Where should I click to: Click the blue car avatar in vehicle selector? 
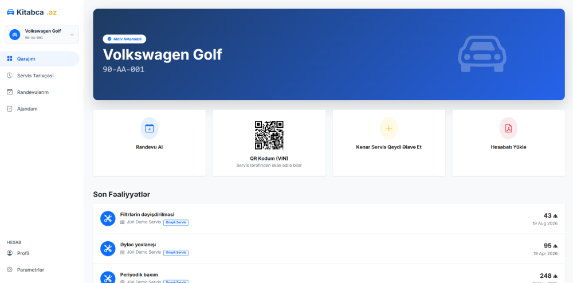pyautogui.click(x=15, y=35)
